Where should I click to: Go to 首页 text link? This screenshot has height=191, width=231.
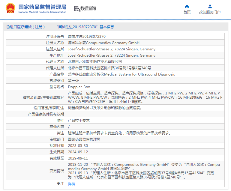pos(187,12)
